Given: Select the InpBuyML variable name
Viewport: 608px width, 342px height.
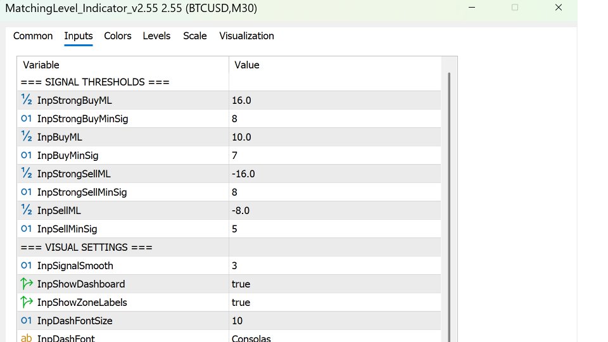Looking at the screenshot, I should 60,137.
